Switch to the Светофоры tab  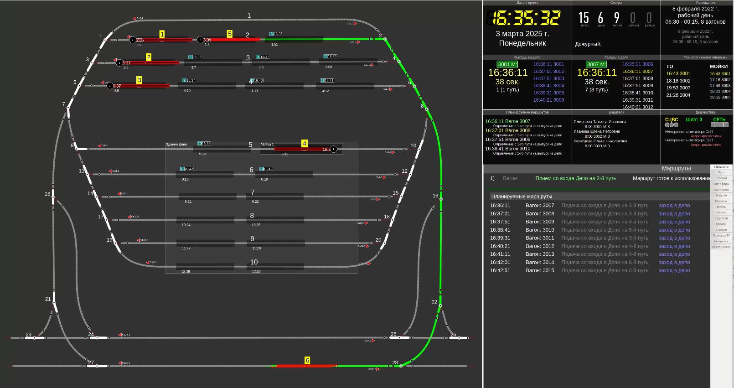coord(721,184)
